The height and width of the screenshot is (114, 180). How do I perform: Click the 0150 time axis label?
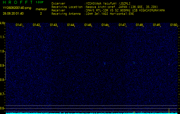click(x=174, y=25)
